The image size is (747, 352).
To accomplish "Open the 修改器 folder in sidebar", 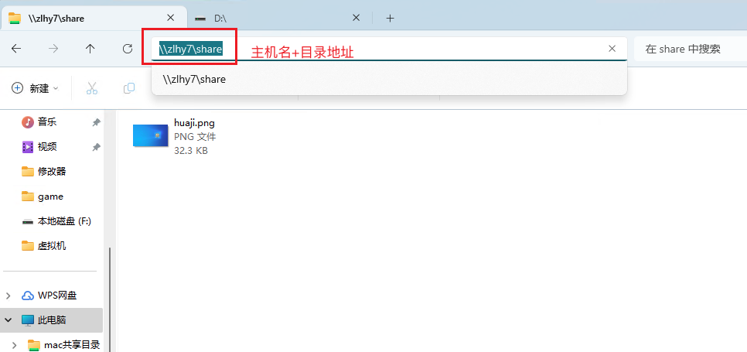I will (51, 172).
